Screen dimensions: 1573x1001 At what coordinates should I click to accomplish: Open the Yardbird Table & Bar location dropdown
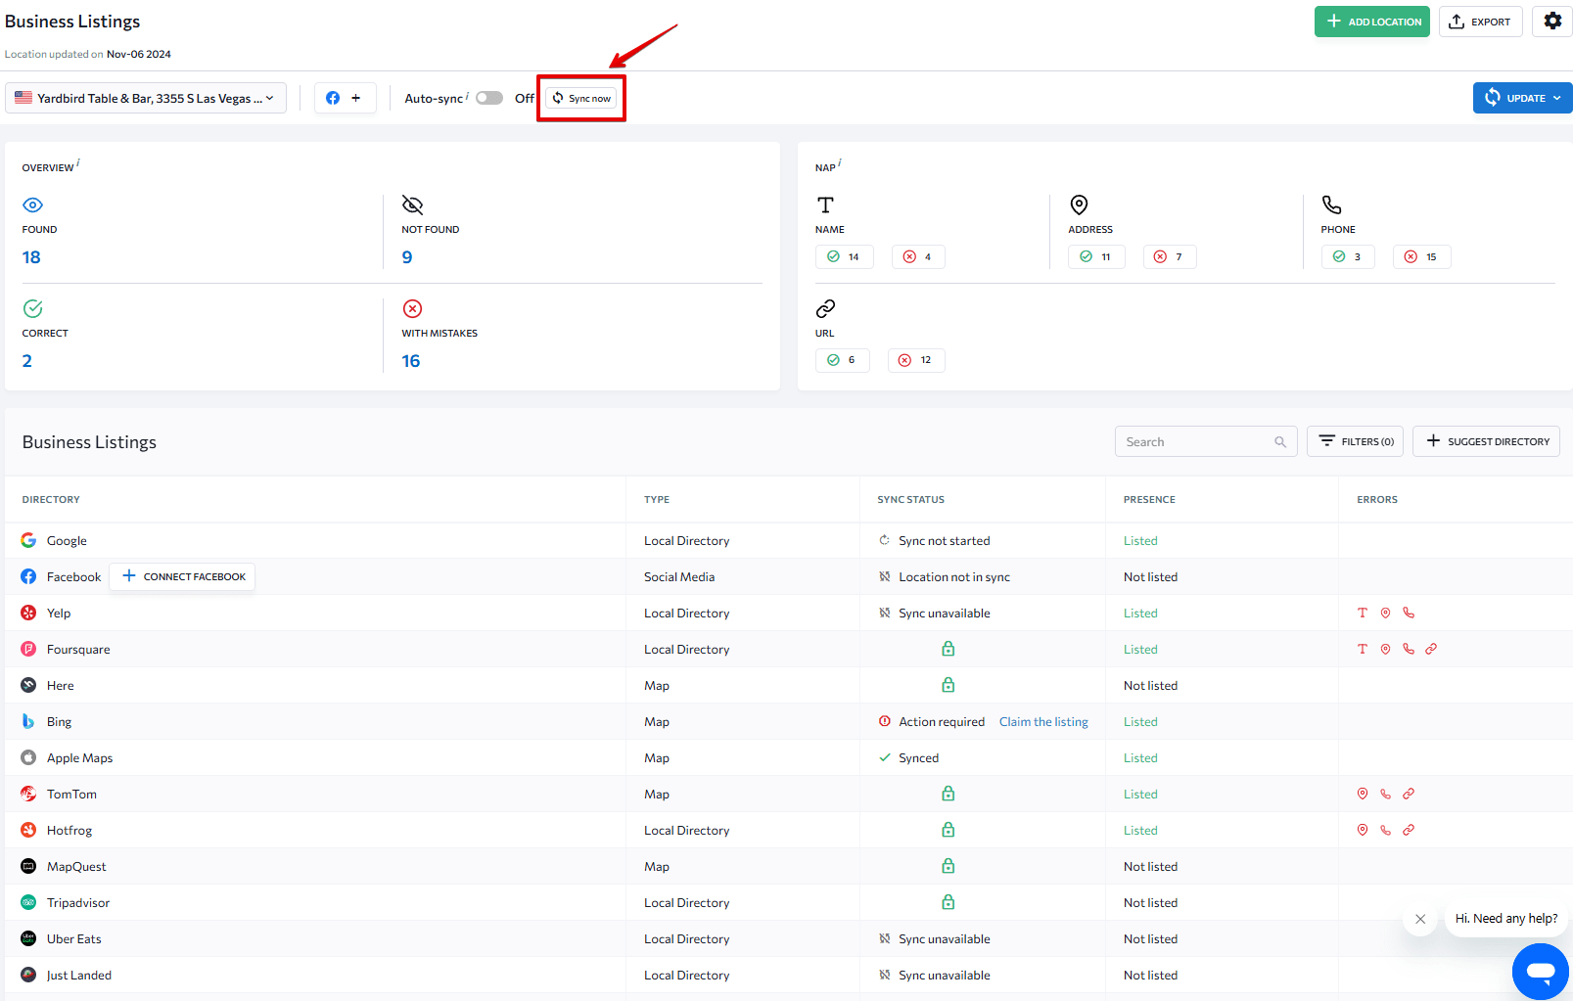click(146, 98)
